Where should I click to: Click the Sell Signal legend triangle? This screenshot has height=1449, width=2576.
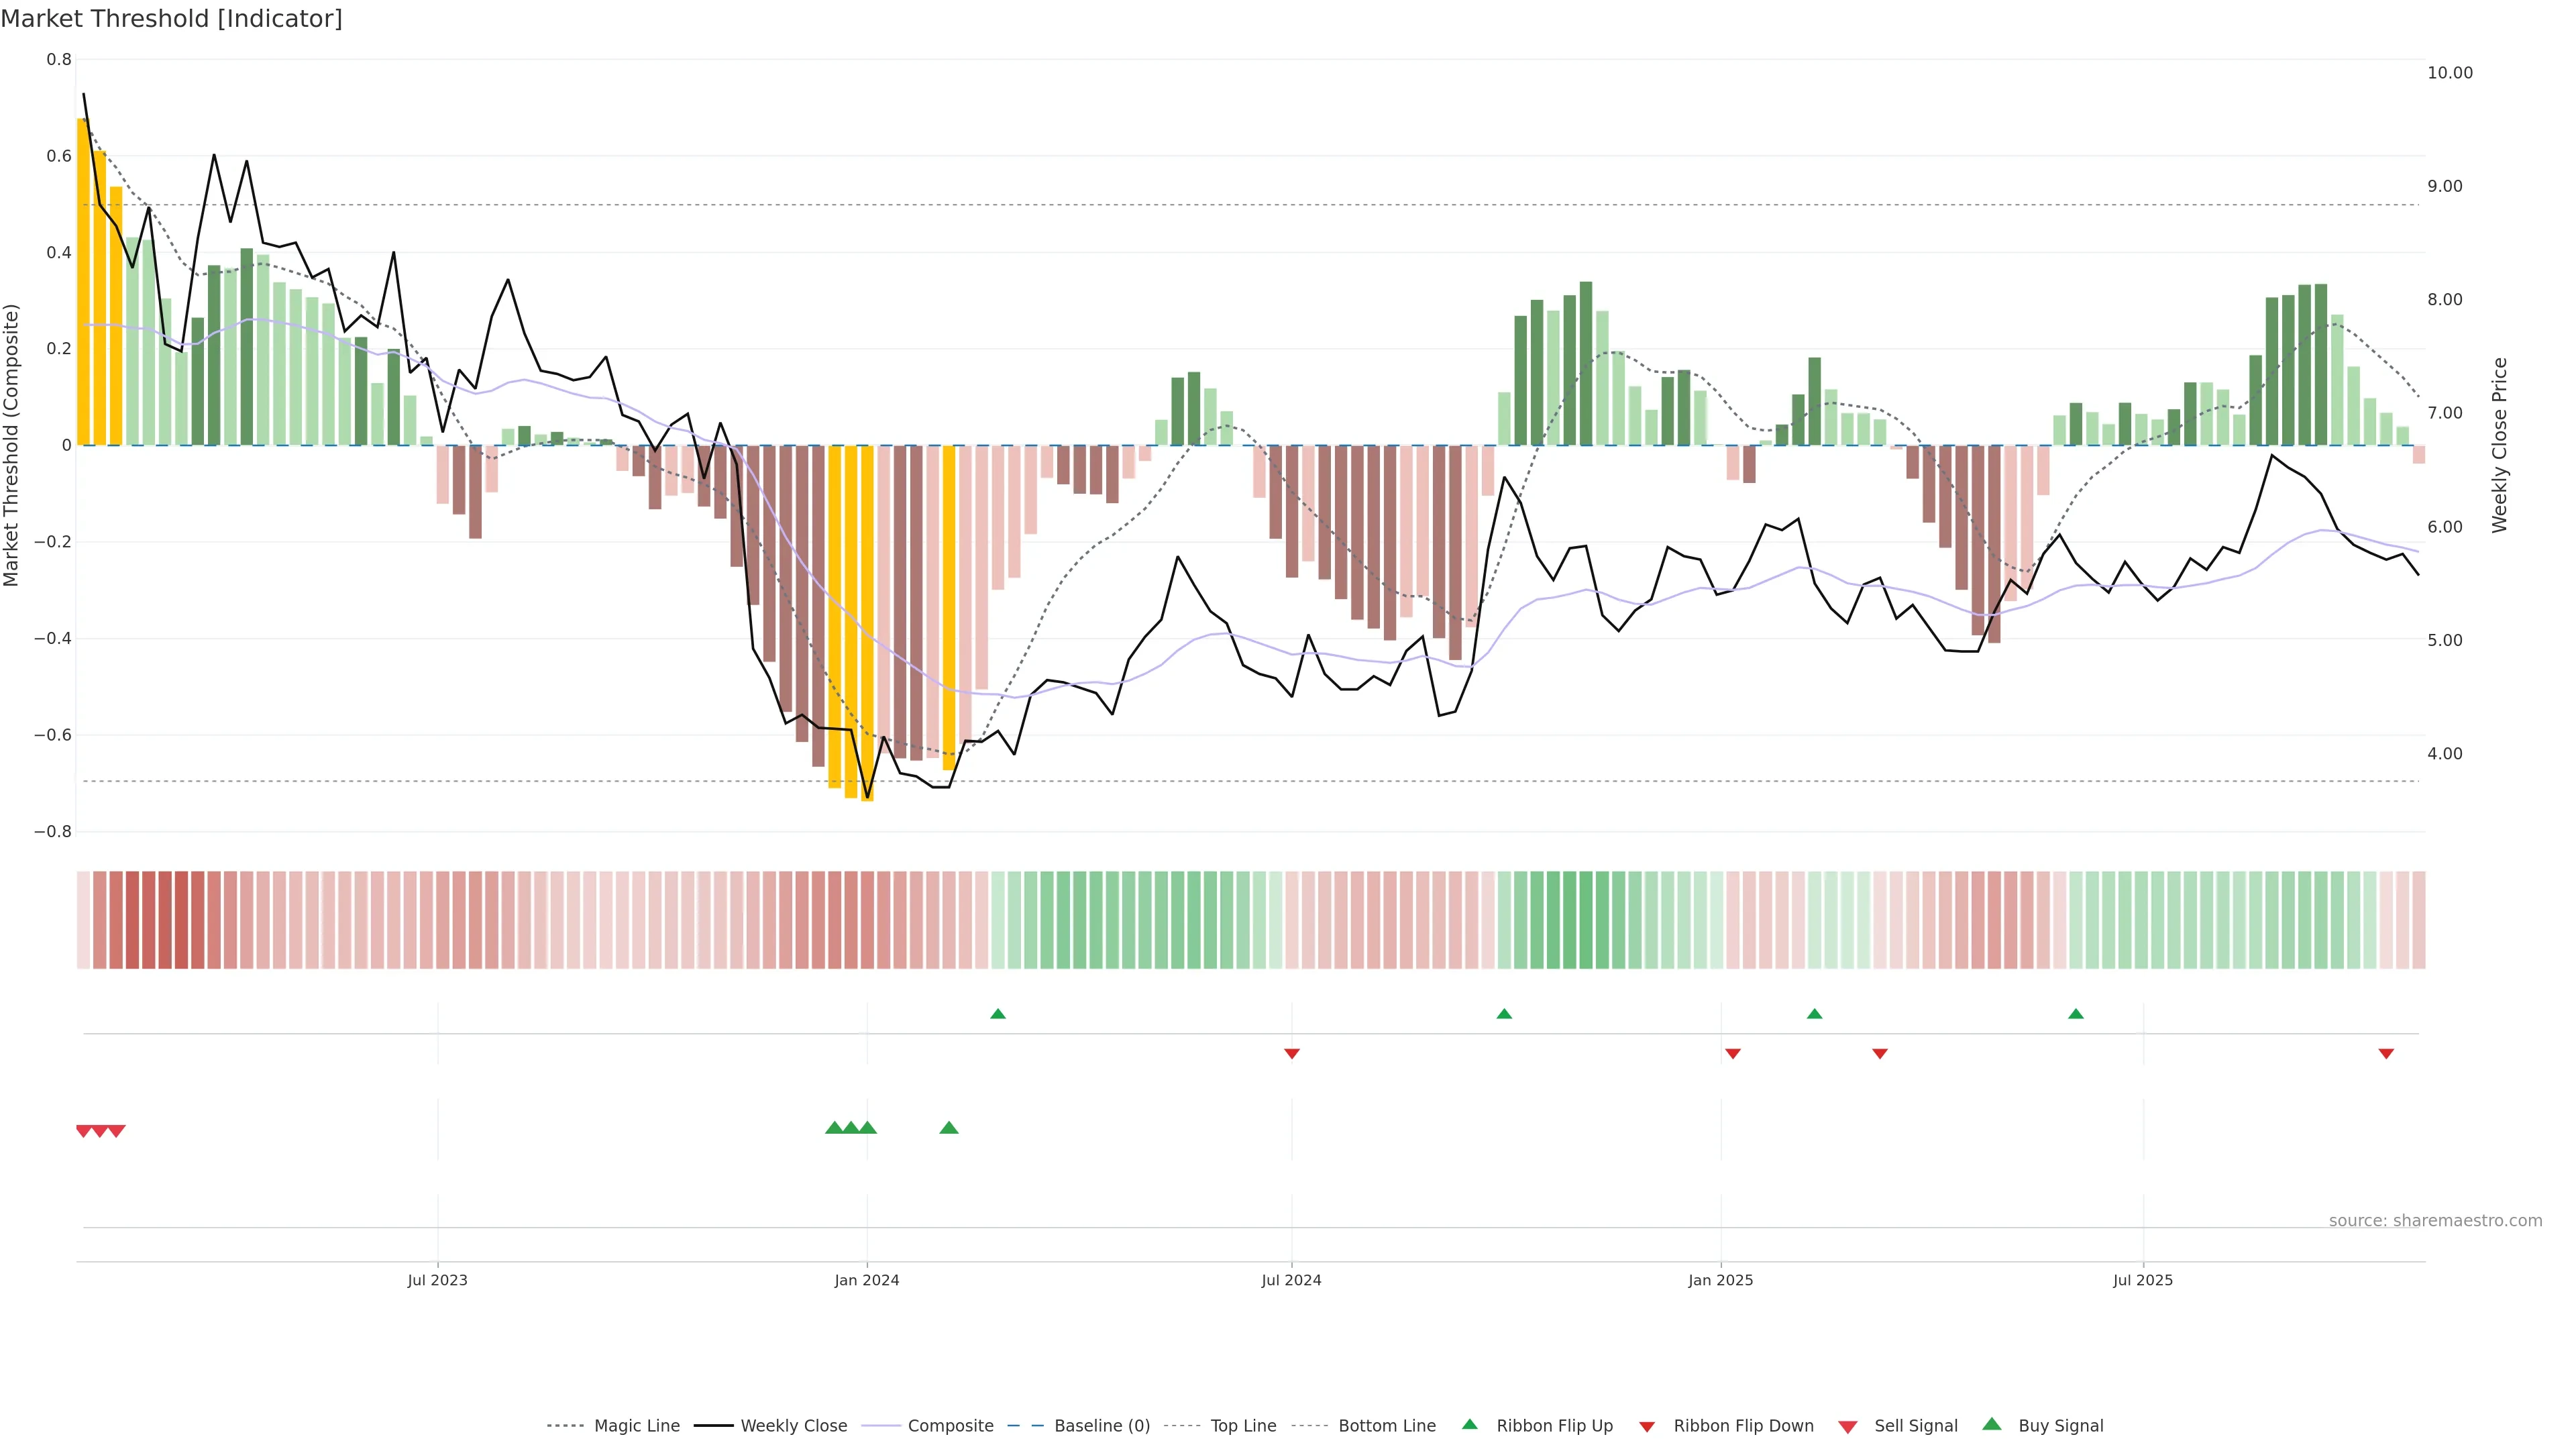click(1848, 1427)
